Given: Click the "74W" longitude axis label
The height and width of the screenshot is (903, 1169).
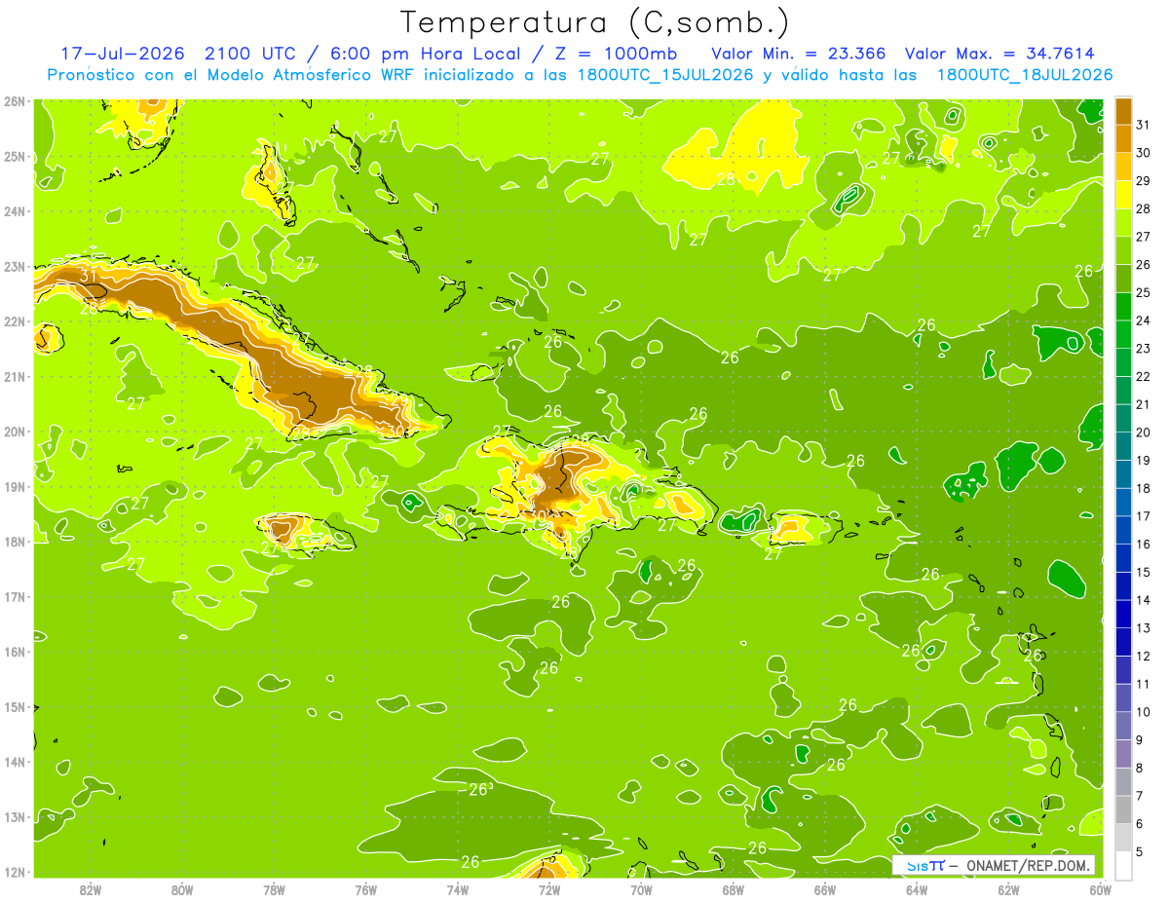Looking at the screenshot, I should click(458, 890).
